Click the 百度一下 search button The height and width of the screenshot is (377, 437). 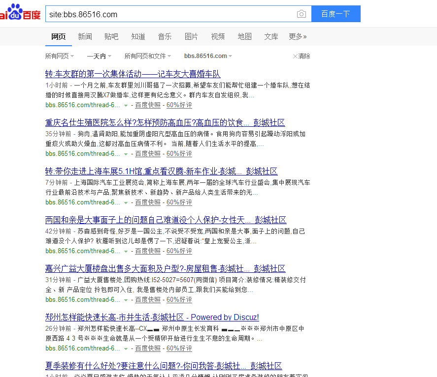tap(336, 14)
